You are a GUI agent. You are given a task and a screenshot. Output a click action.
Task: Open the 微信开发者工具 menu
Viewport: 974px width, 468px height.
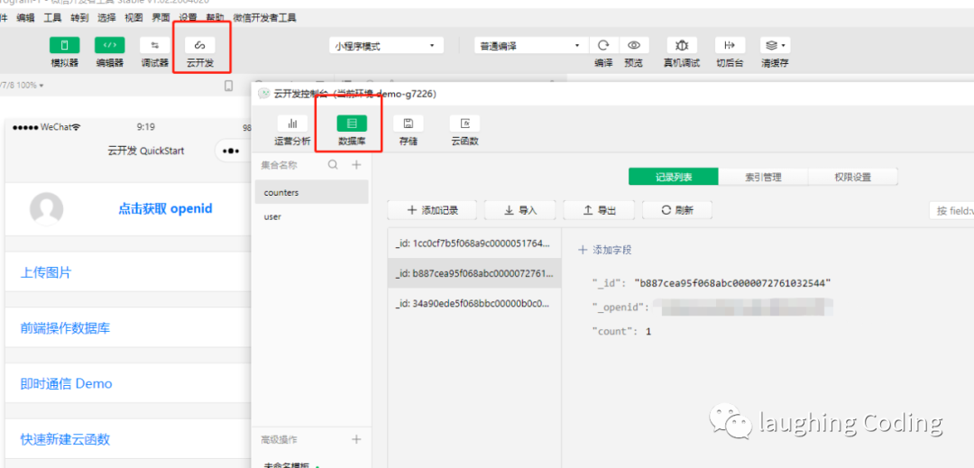coord(264,18)
